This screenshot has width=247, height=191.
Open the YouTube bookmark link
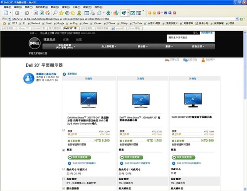(x=136, y=23)
